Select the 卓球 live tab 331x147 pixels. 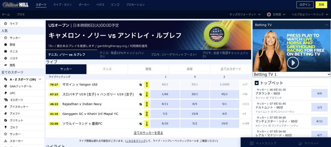click(189, 69)
